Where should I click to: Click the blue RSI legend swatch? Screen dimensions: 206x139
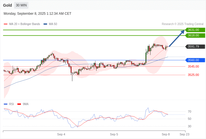click(x=6, y=104)
